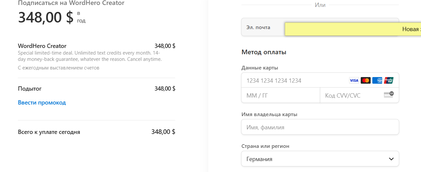Click the yellow Новая tooltip

pyautogui.click(x=353, y=29)
